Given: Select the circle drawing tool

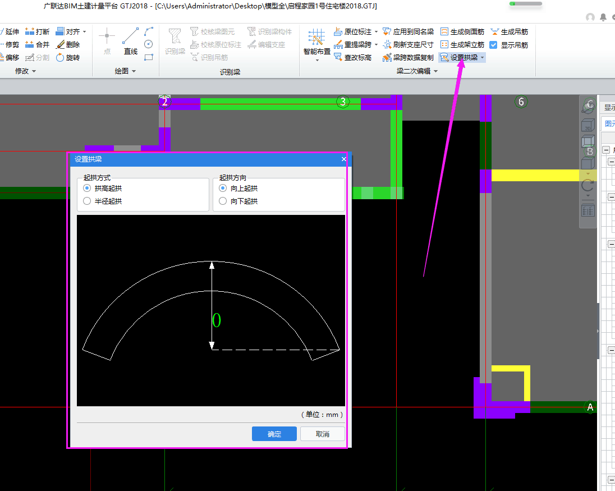Looking at the screenshot, I should [149, 44].
